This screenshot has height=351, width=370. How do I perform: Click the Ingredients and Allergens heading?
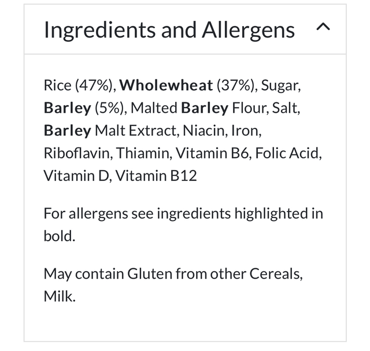tap(169, 29)
